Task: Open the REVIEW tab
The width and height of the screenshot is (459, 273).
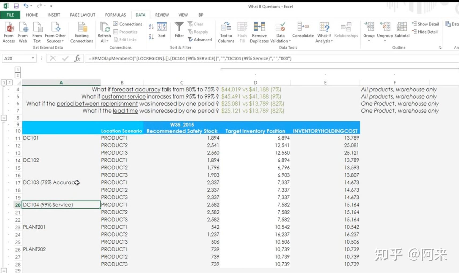Action: point(161,15)
